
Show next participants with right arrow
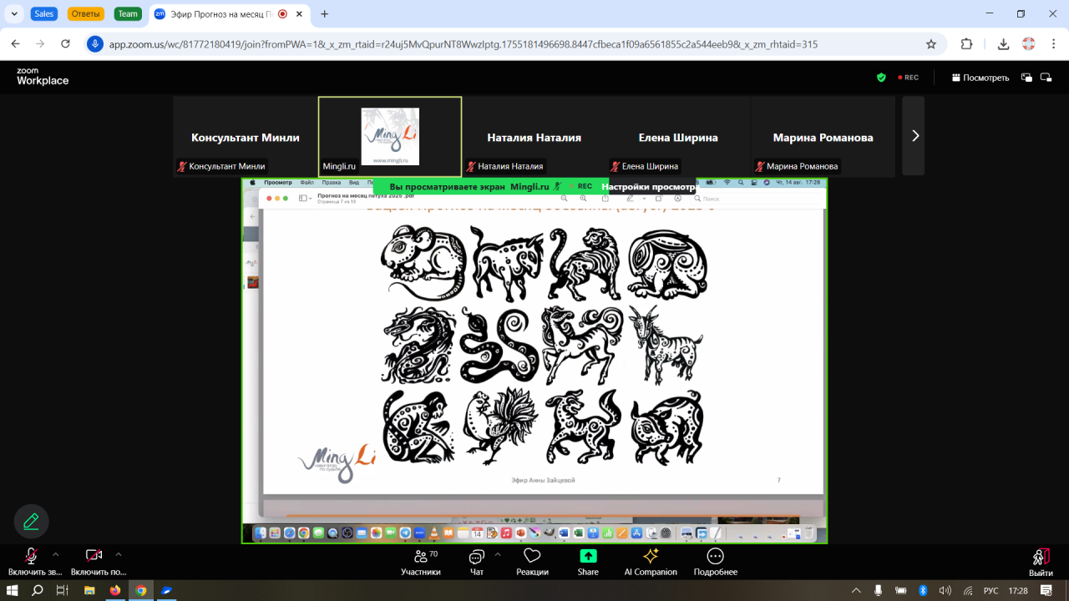pos(914,136)
